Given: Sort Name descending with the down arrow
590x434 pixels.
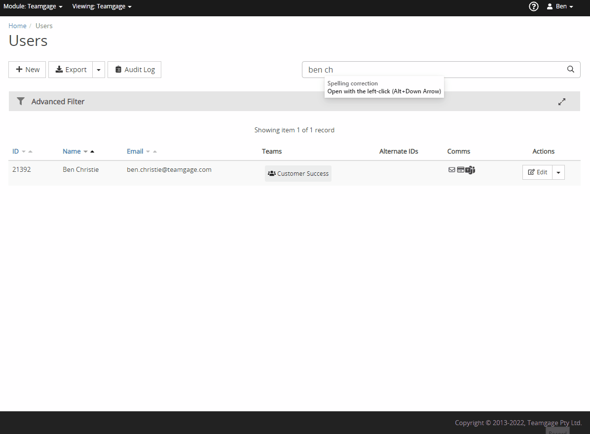Looking at the screenshot, I should click(85, 152).
